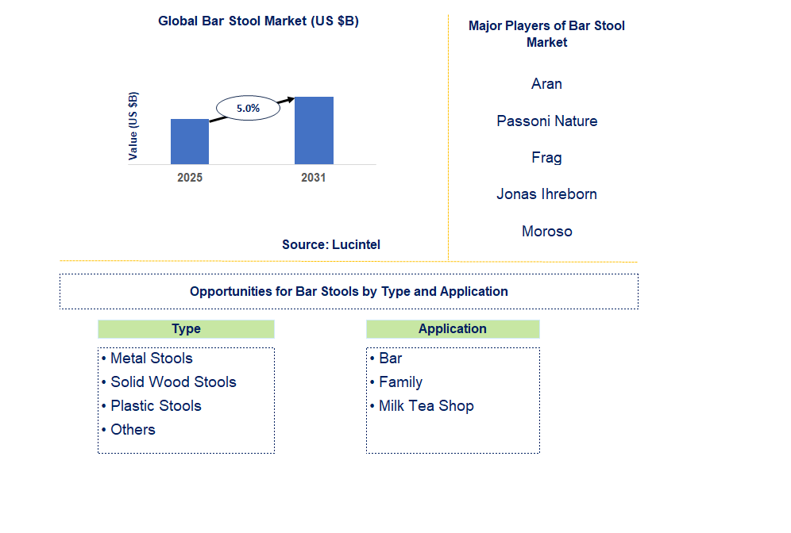This screenshot has height=533, width=791.
Task: Select the player name 'Aran'
Action: pos(547,83)
